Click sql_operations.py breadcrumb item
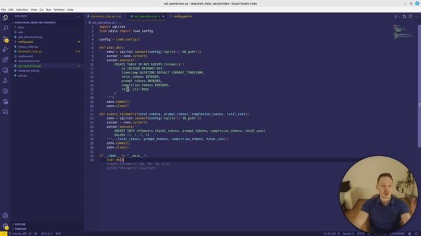 [103, 23]
